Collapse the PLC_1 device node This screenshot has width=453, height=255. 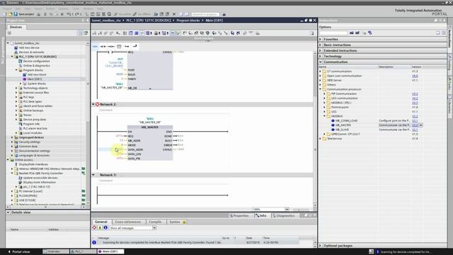(12, 57)
